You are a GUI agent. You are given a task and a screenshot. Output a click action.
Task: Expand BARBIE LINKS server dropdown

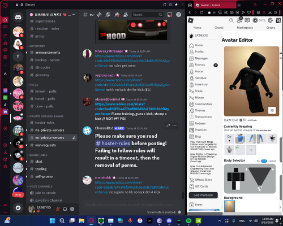[x=74, y=15]
